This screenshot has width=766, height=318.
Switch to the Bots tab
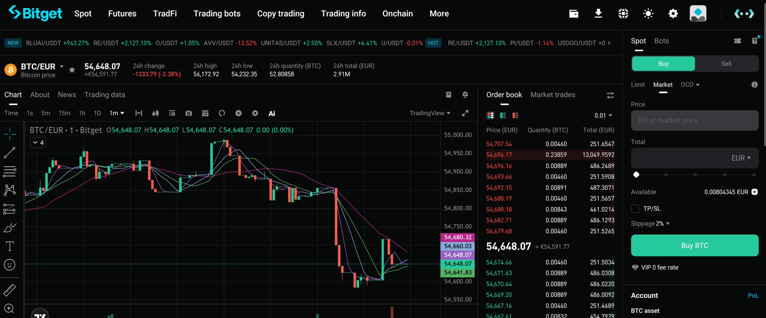661,41
